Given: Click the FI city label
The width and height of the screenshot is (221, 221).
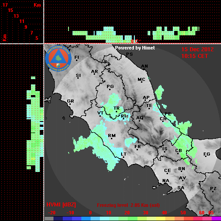Looking at the screenshot, I should click(77, 57).
